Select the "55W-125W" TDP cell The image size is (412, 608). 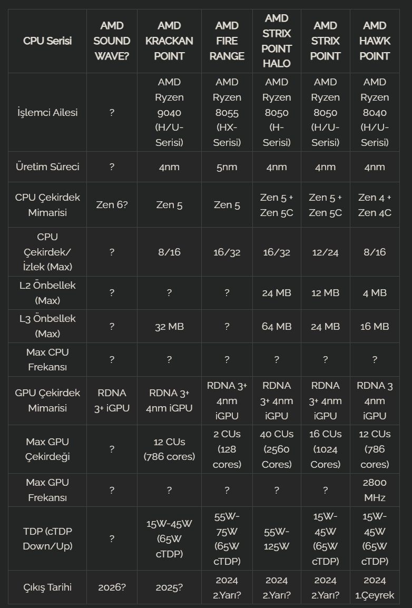point(277,539)
